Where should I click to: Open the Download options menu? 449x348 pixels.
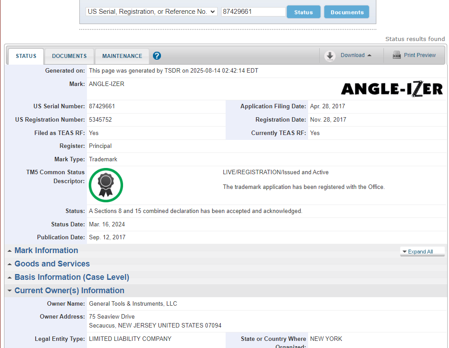click(352, 55)
